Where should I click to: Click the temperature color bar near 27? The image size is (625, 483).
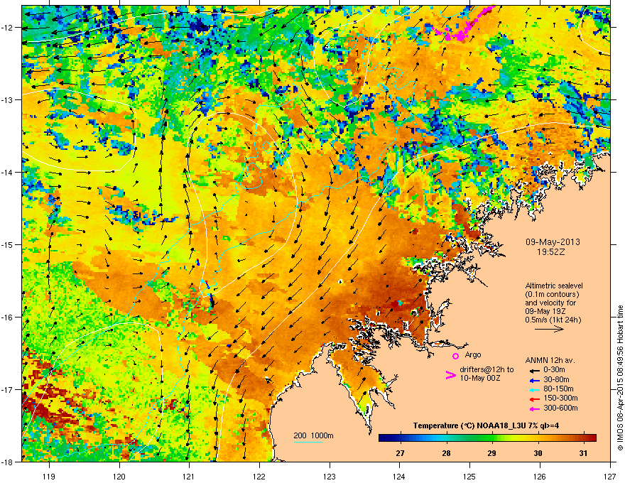(x=400, y=438)
